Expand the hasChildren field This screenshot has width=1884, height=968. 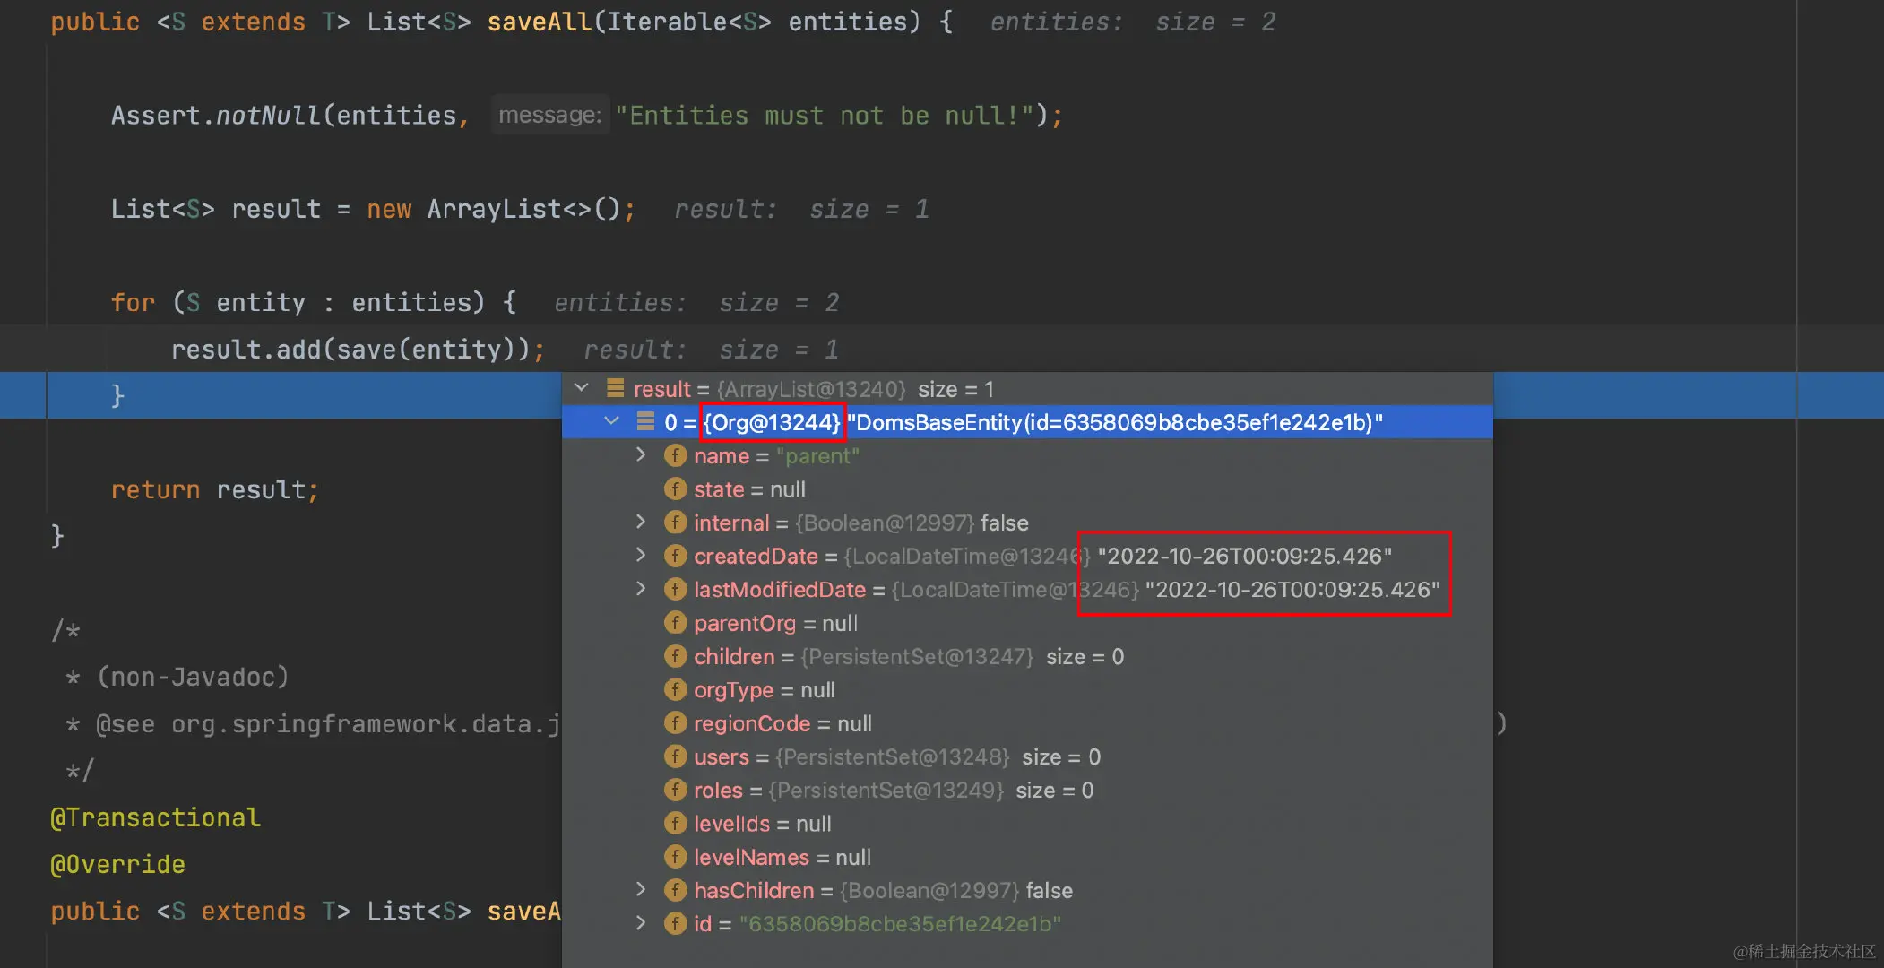641,890
